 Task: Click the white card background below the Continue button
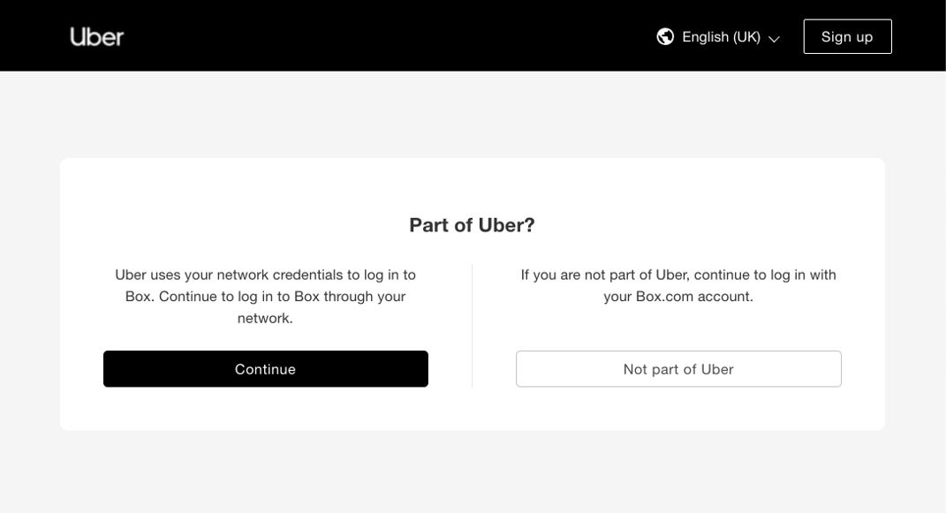265,409
